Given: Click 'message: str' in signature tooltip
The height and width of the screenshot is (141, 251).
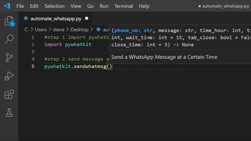Looking at the screenshot, I should coord(176,31).
